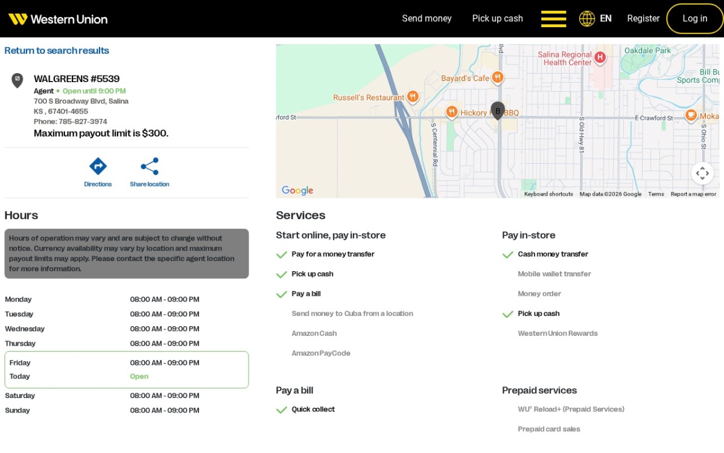The height and width of the screenshot is (453, 724).
Task: Click the Walgreens location pin icon
Action: 17,80
